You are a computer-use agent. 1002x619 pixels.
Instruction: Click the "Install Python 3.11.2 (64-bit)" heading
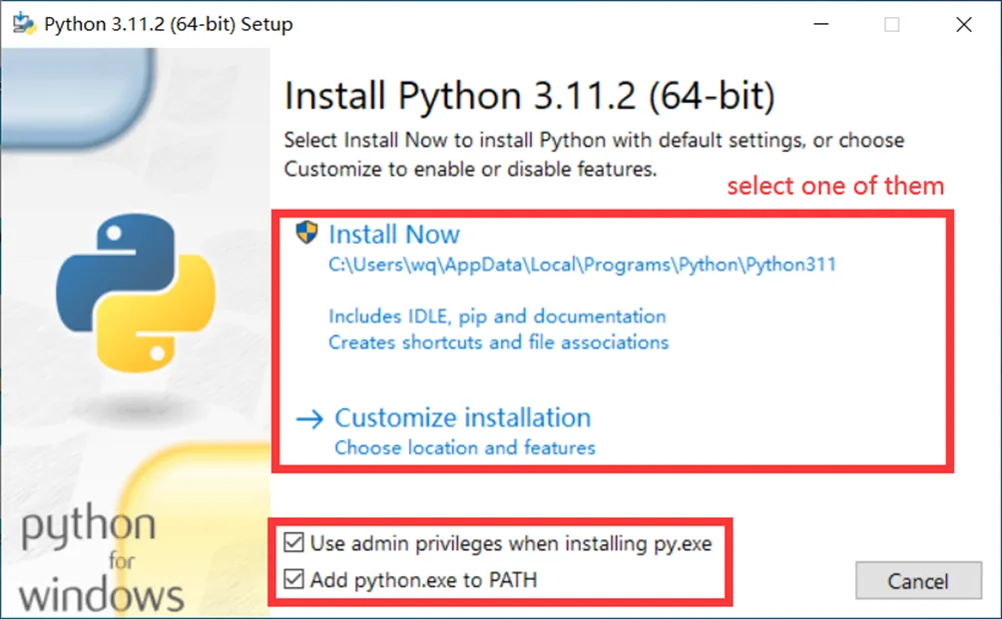coord(529,97)
